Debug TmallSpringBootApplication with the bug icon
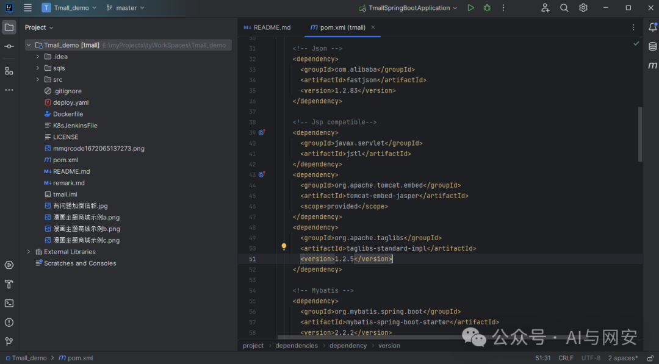 [487, 7]
